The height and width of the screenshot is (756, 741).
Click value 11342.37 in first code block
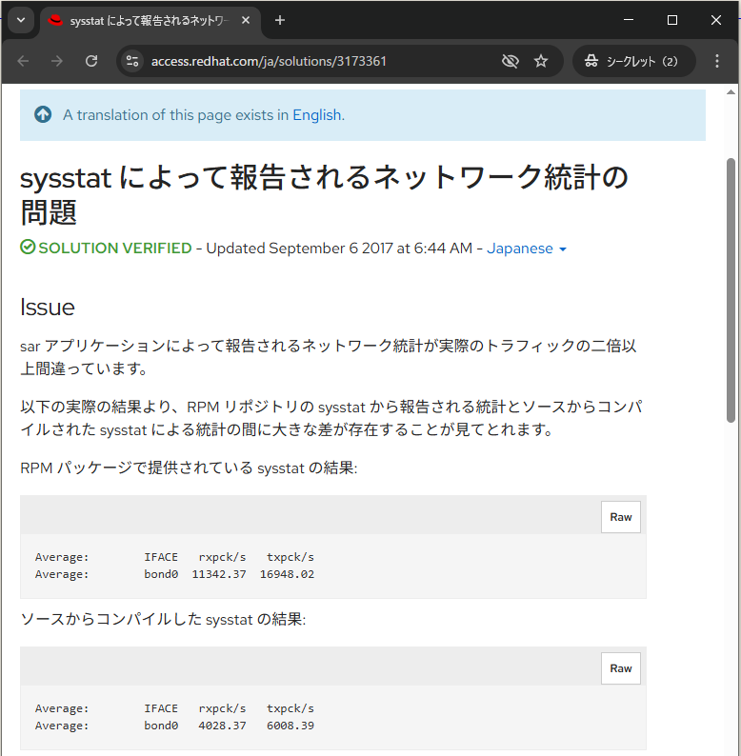pos(219,574)
